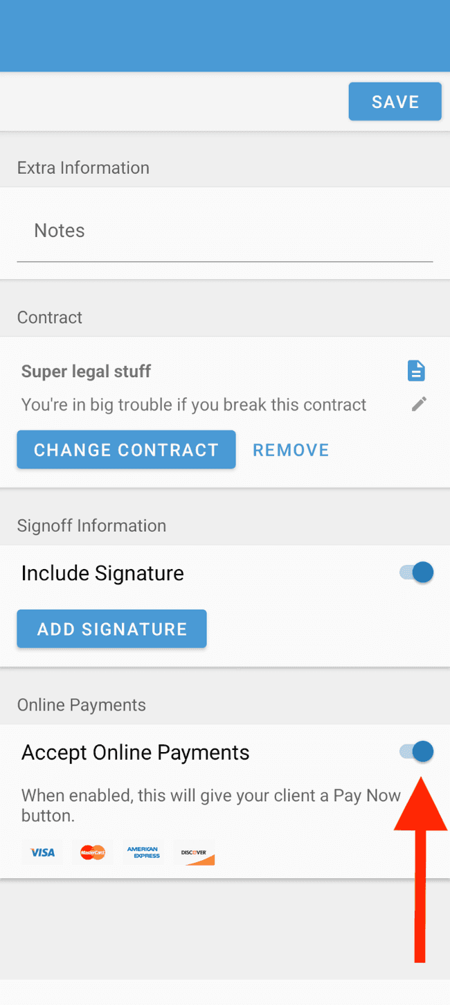Click CHANGE CONTRACT
Image resolution: width=450 pixels, height=1005 pixels.
(126, 449)
